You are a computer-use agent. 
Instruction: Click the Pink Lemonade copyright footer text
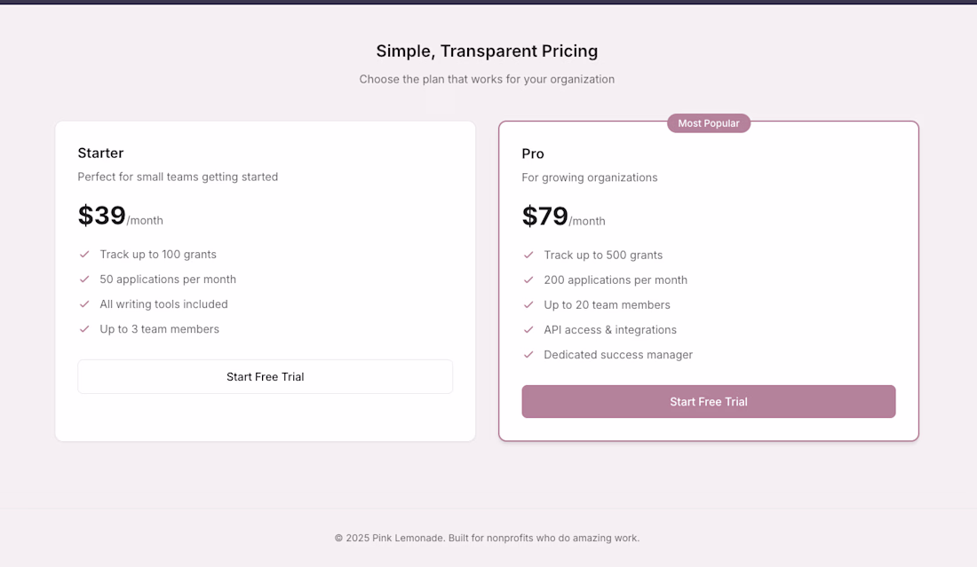coord(487,538)
